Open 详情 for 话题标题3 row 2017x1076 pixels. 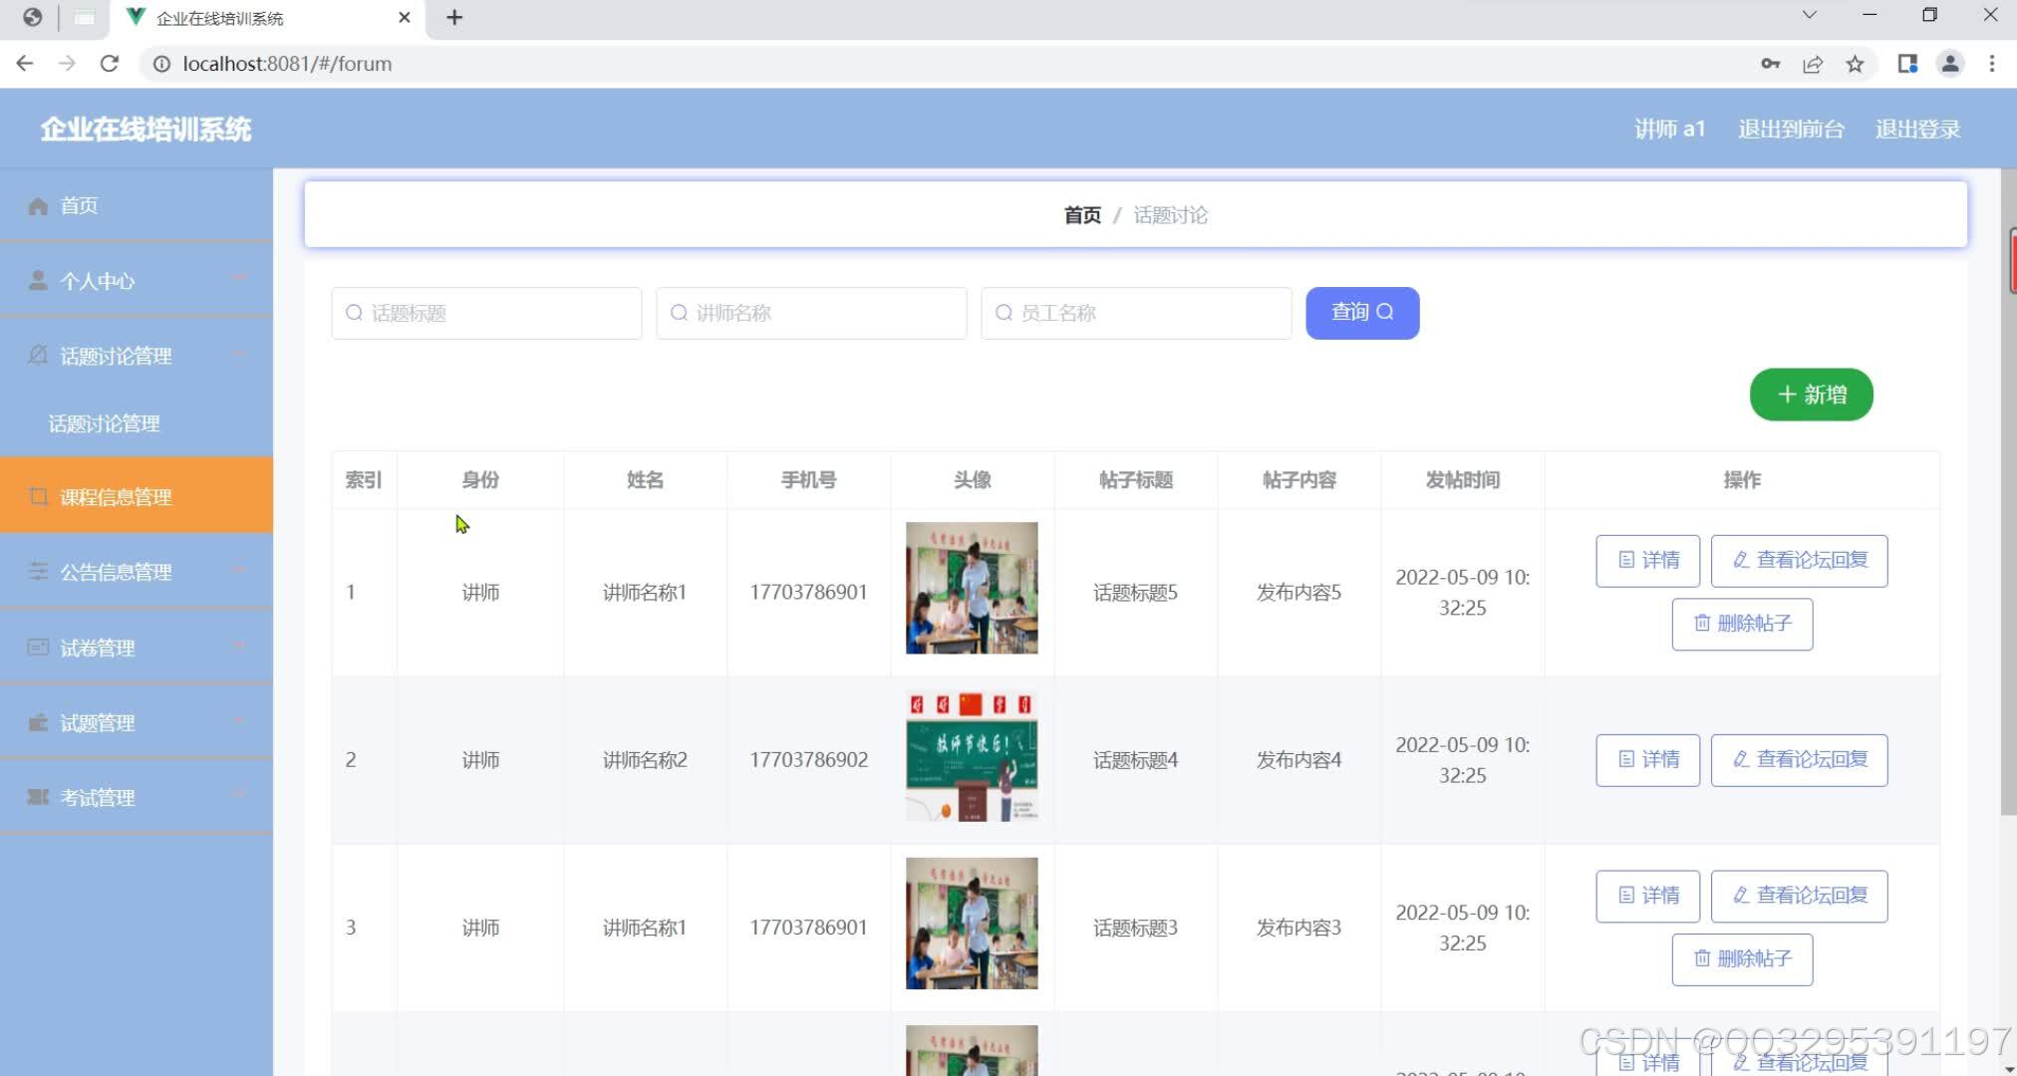click(1647, 896)
